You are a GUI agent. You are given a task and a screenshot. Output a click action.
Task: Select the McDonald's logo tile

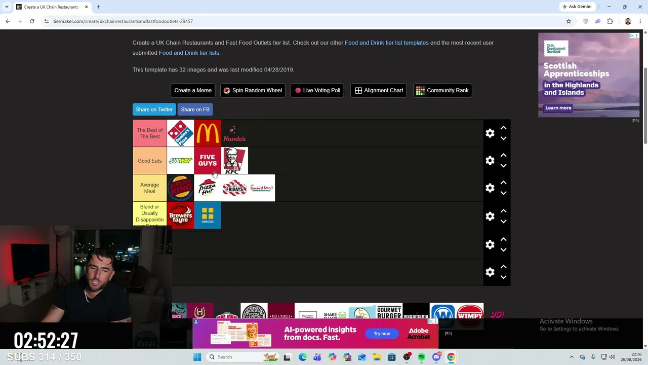click(208, 133)
